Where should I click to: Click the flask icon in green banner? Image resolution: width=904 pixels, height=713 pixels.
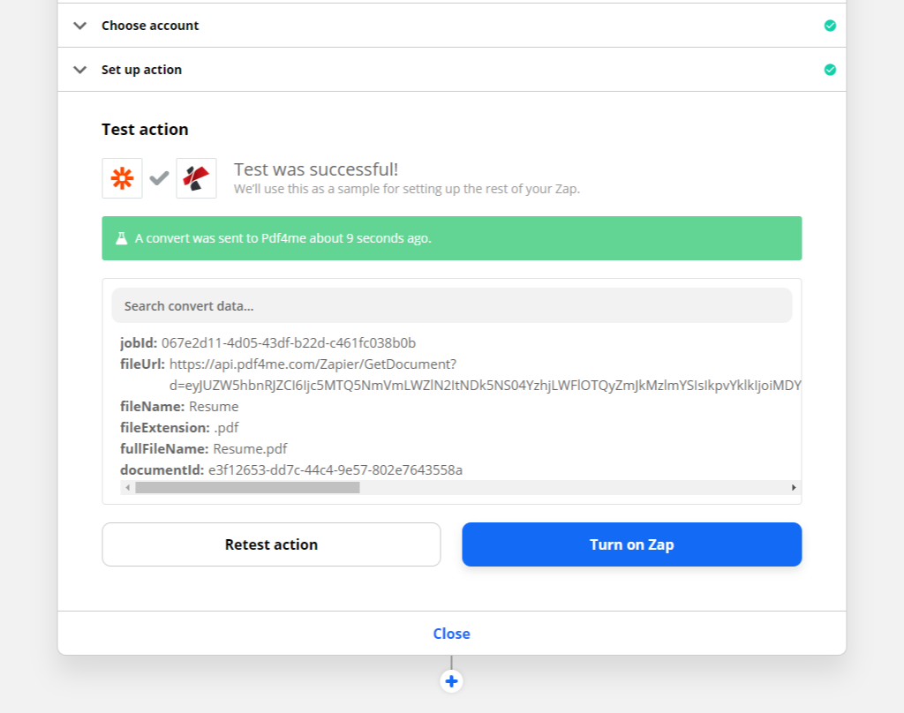pyautogui.click(x=122, y=238)
